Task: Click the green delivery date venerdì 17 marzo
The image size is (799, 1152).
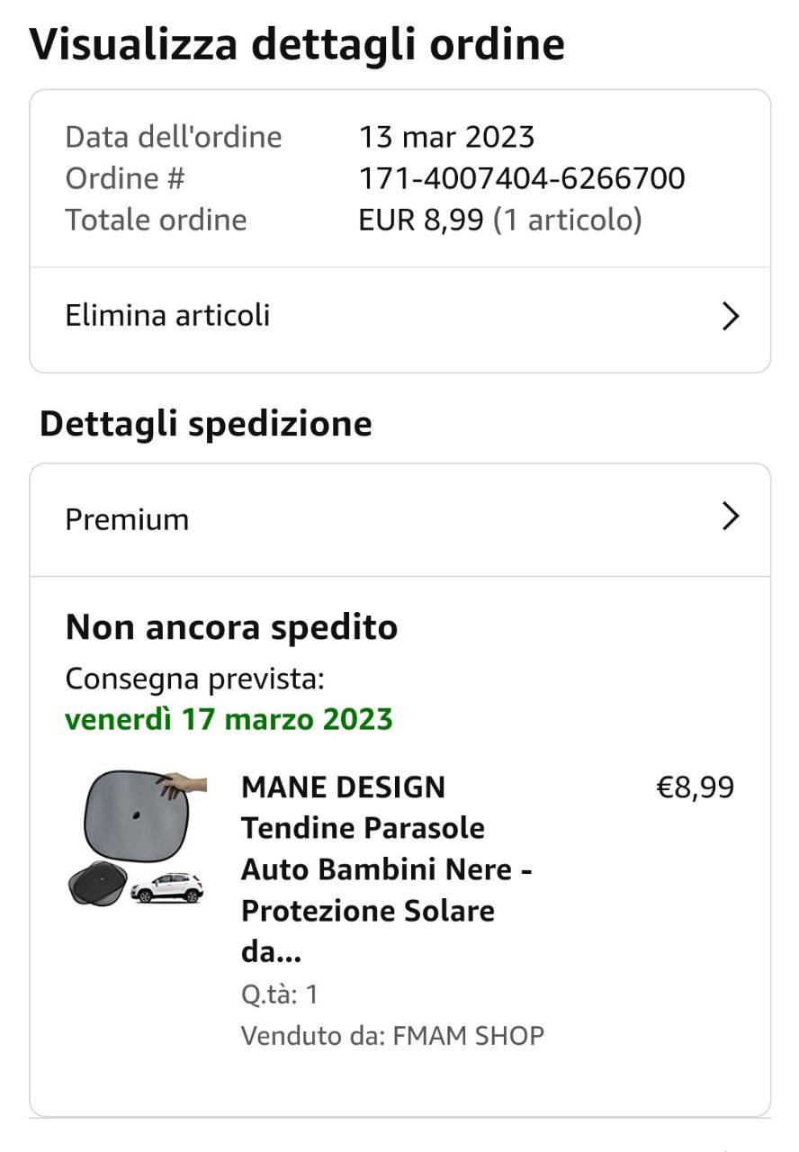Action: [229, 720]
